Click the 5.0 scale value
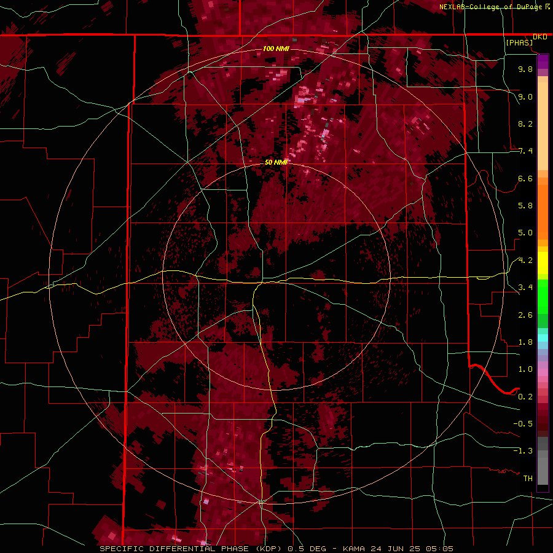This screenshot has height=553, width=553. (525, 233)
